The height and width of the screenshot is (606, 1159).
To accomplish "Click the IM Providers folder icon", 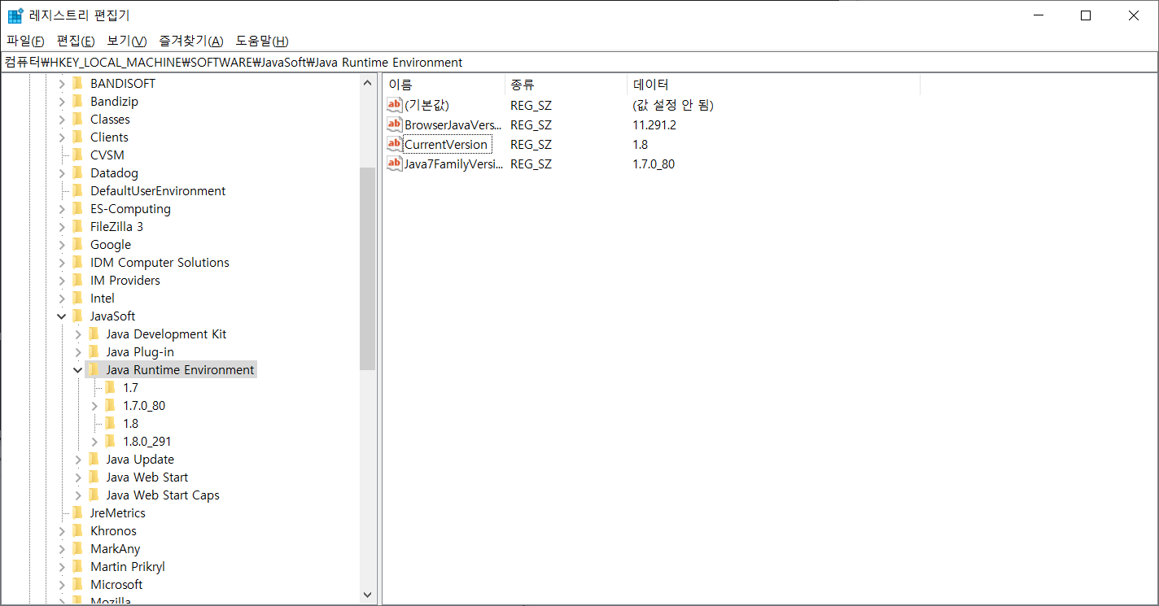I will [x=78, y=280].
